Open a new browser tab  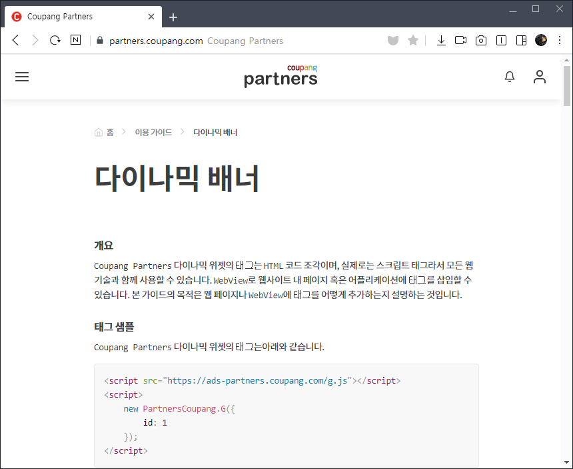(173, 17)
